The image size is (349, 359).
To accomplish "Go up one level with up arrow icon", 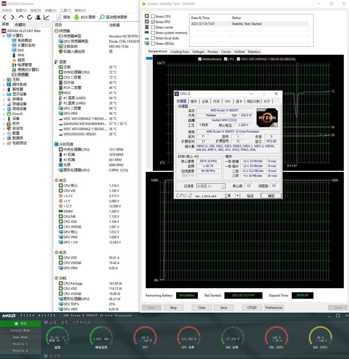I will 21,17.
